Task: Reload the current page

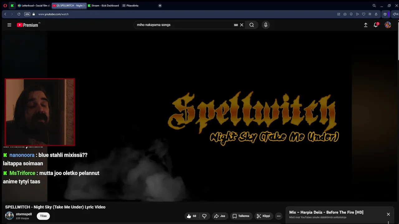Action: [x=19, y=14]
